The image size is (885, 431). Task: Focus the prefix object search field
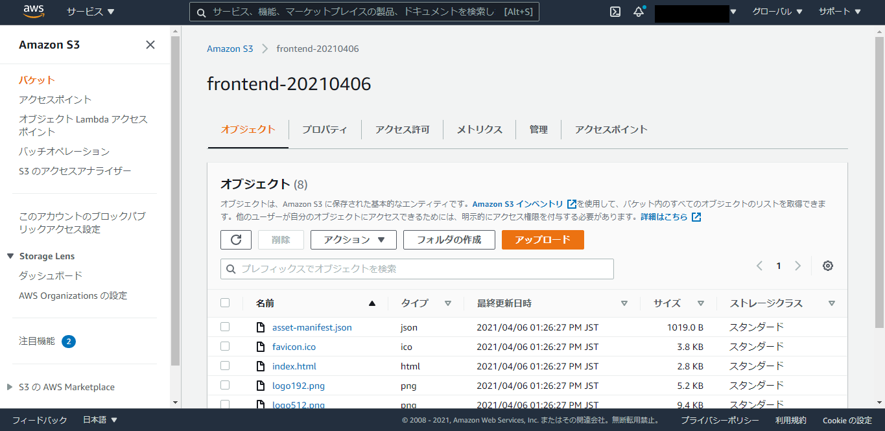[417, 269]
